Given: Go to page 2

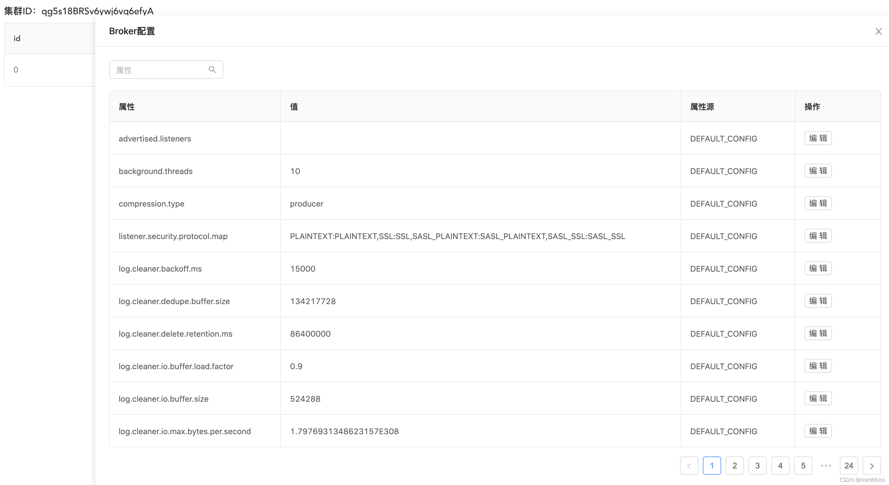Looking at the screenshot, I should [734, 466].
